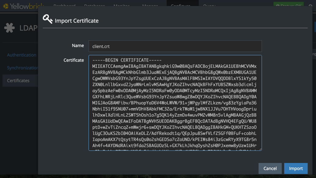The height and width of the screenshot is (178, 316).
Task: Cancel the certificate import dialog
Action: coord(270,168)
